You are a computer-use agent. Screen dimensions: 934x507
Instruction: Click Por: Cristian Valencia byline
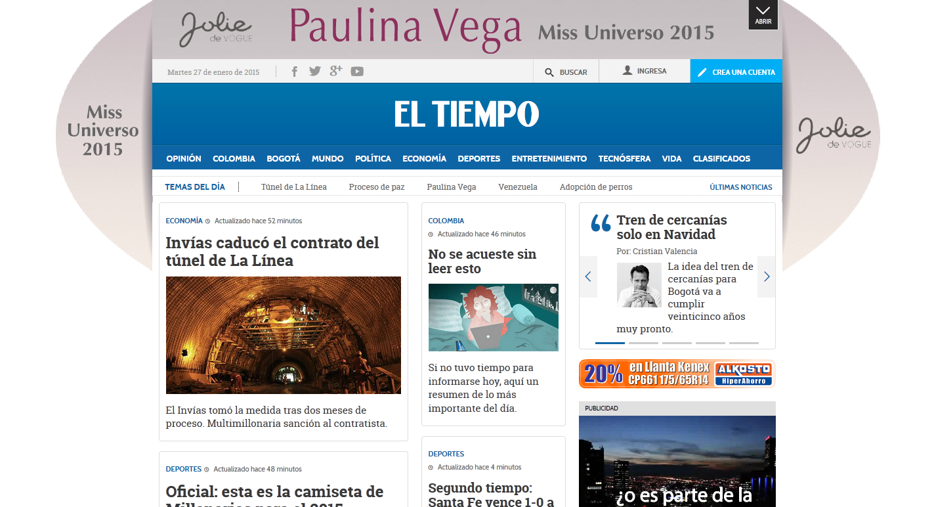coord(657,252)
